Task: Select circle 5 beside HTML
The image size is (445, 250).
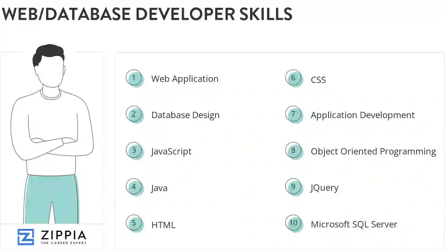Action: (x=134, y=223)
